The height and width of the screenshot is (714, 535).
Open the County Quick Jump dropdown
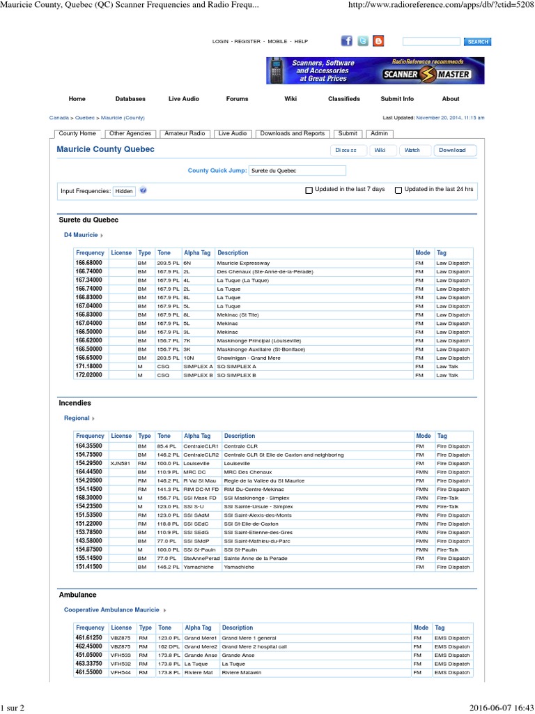click(x=297, y=171)
